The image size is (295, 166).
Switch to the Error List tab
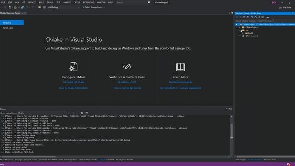tap(110, 160)
